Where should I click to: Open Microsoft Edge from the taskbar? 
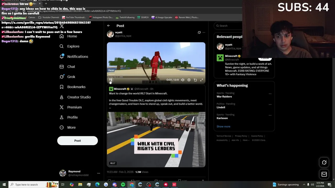pyautogui.click(x=97, y=185)
